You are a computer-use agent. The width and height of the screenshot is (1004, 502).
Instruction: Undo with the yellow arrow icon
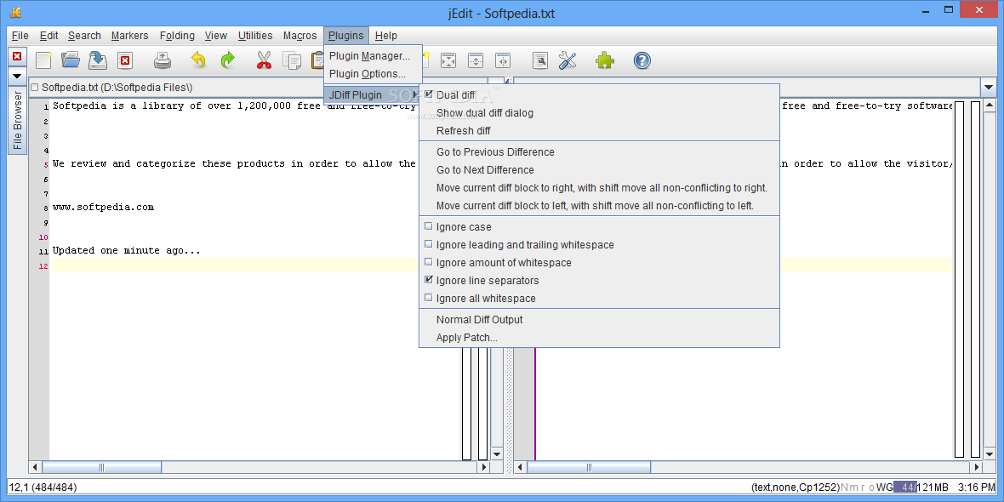(x=198, y=60)
